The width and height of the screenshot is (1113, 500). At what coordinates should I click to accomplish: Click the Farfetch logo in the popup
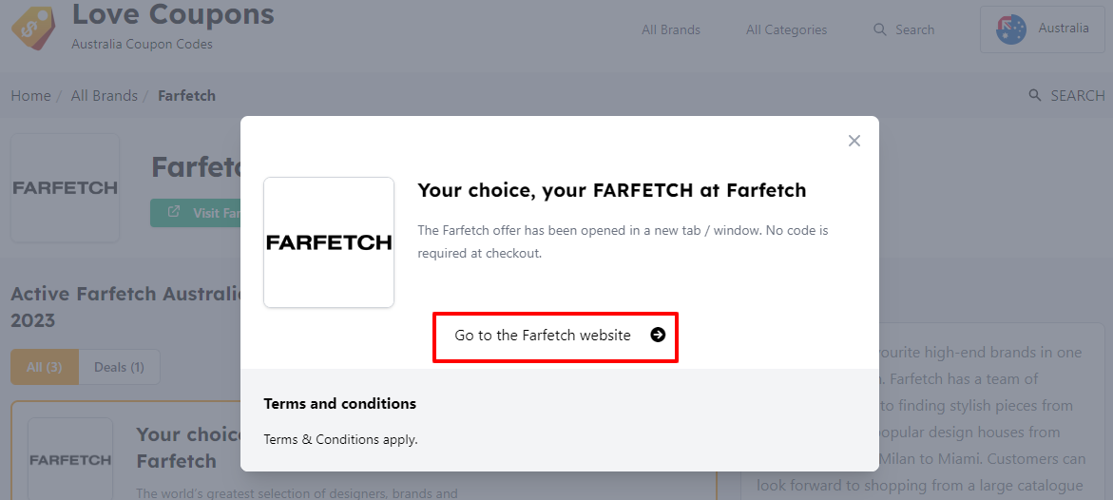tap(329, 242)
